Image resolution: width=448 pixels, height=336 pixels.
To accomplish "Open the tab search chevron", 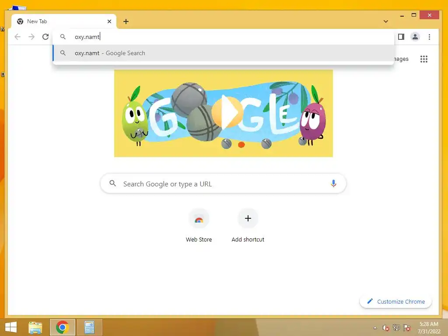I will (386, 21).
